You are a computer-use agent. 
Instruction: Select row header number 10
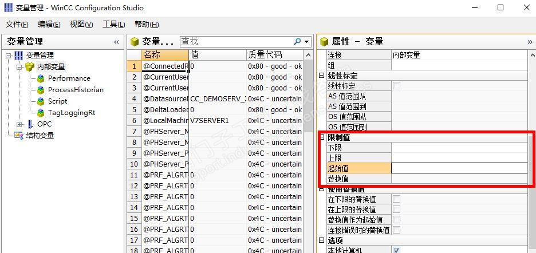(135, 164)
